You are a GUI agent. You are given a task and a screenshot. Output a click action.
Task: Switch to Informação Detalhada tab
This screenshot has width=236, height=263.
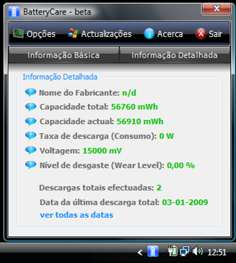(175, 55)
